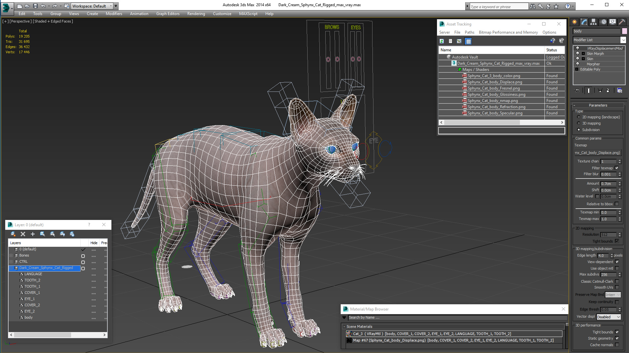The width and height of the screenshot is (629, 353).
Task: Click the Perspective viewport label
Action: (21, 21)
